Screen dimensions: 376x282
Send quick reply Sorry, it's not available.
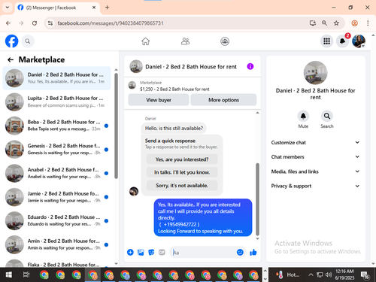coord(182,186)
